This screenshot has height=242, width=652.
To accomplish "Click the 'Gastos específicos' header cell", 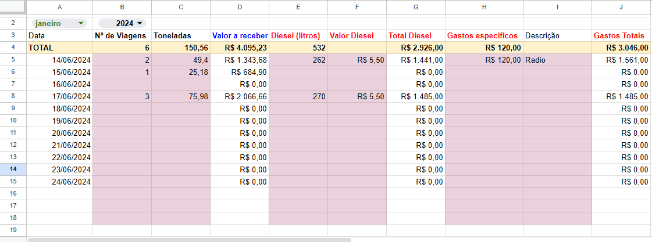I will pos(484,36).
